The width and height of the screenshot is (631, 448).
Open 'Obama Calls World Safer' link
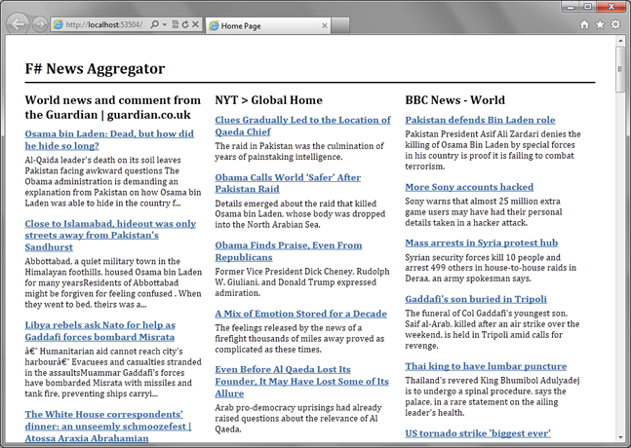[x=288, y=183]
